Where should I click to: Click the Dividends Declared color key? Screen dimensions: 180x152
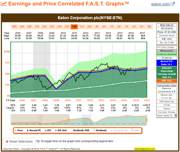[167, 54]
